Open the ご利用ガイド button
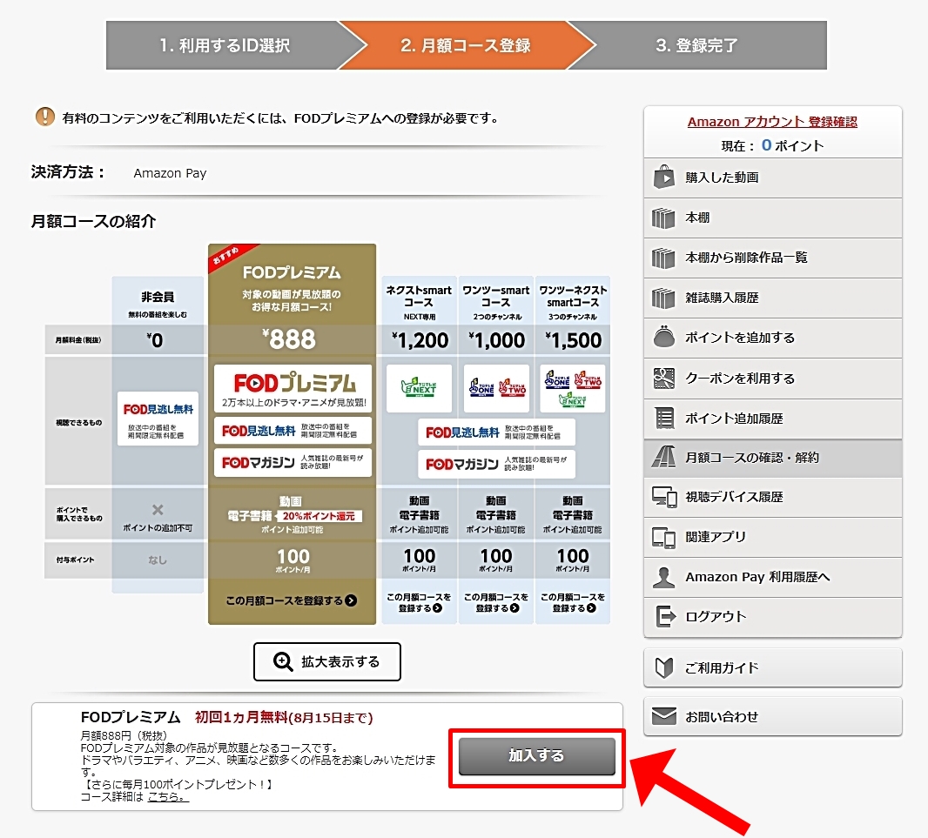Screen dimensions: 928x838 click(x=773, y=667)
